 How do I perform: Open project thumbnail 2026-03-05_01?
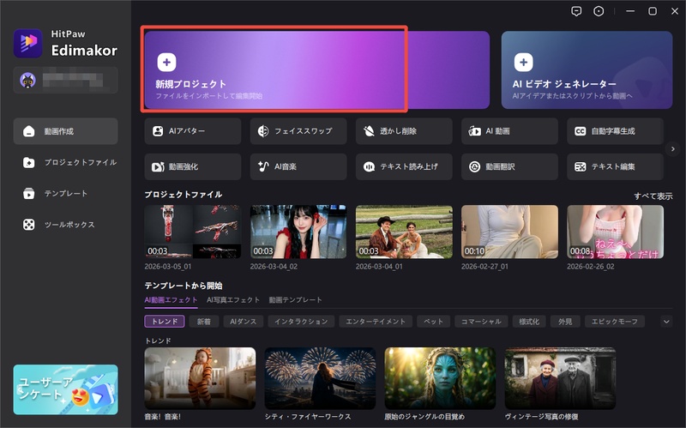193,232
